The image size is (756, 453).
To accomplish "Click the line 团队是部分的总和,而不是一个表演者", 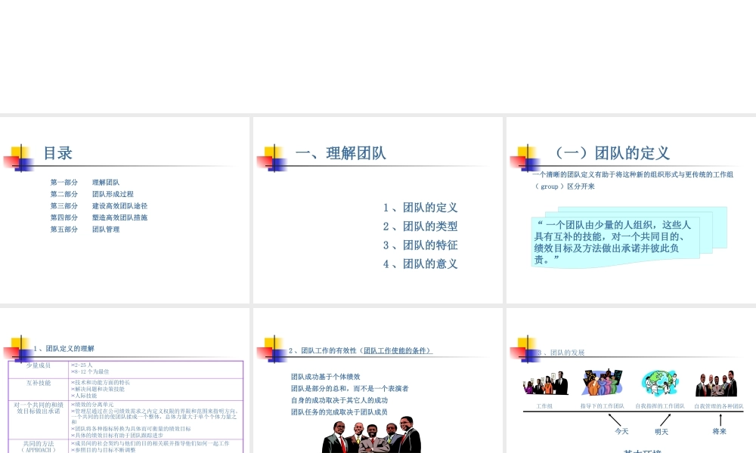I will (x=349, y=389).
